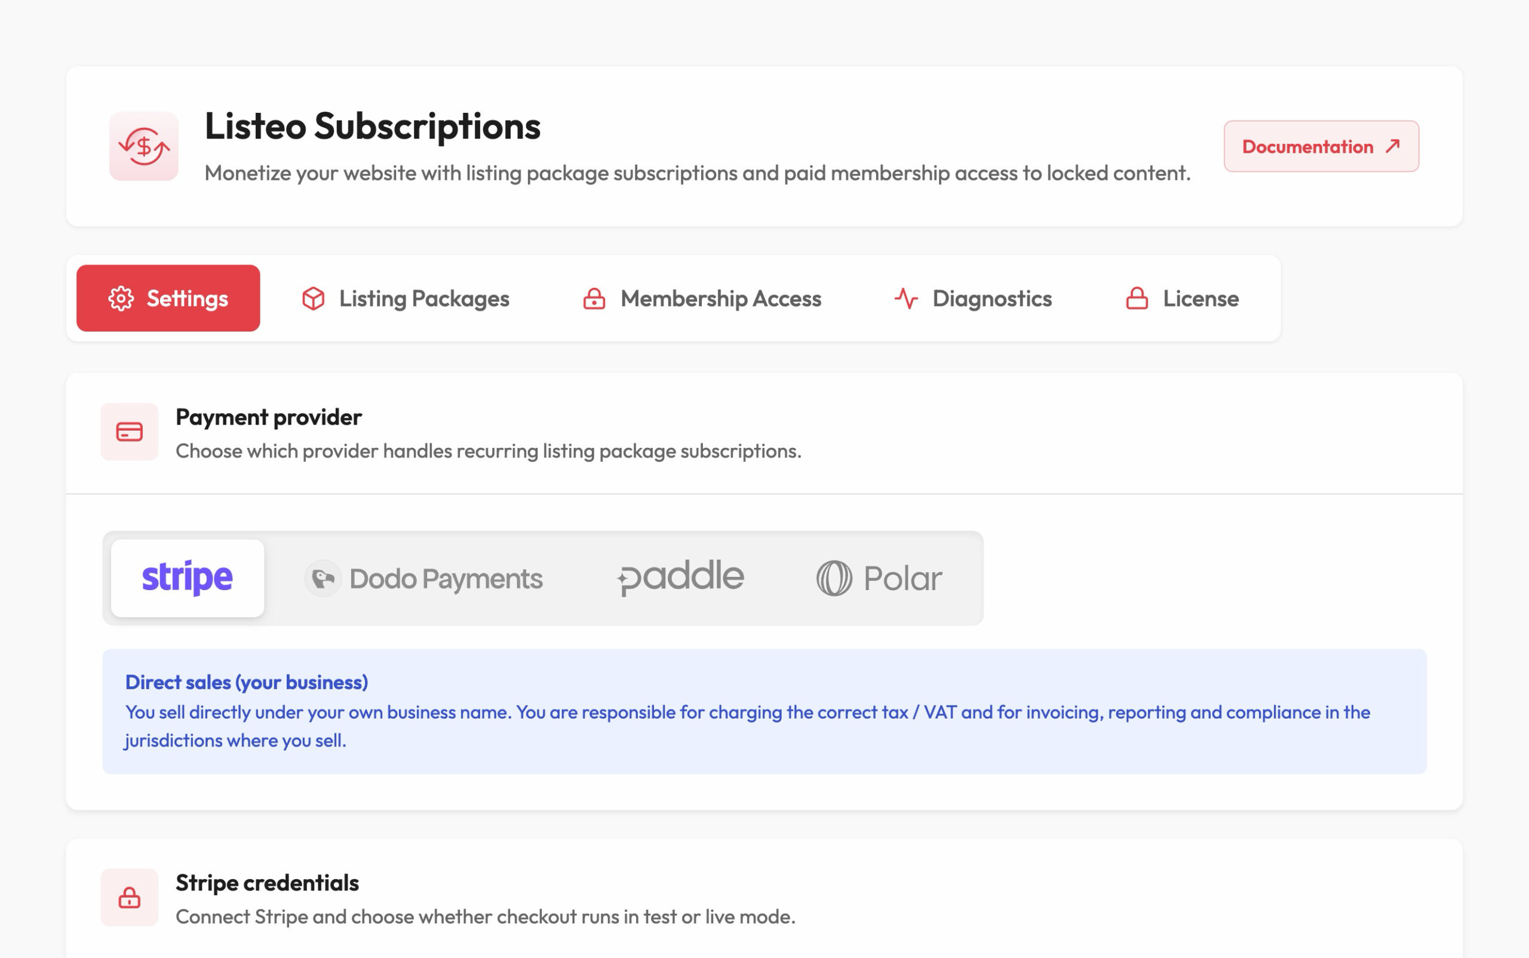The height and width of the screenshot is (958, 1529).
Task: Click the Direct sales info notice
Action: coord(764,711)
